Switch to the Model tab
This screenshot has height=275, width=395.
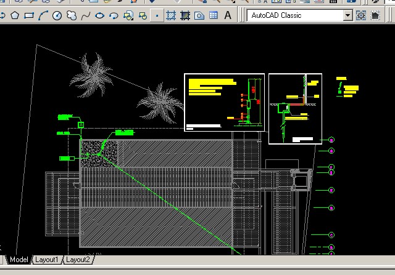pos(19,260)
